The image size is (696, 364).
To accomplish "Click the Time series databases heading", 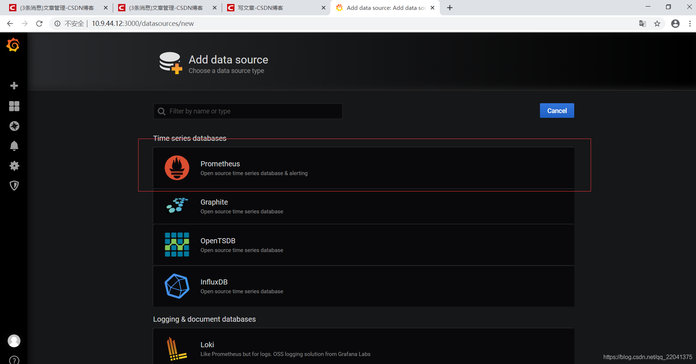I will point(190,138).
